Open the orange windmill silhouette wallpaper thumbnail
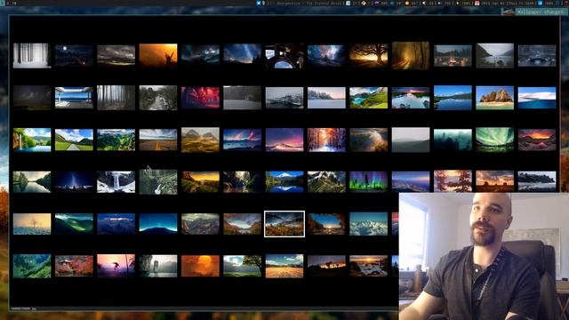This screenshot has width=569, height=320. coord(158,55)
